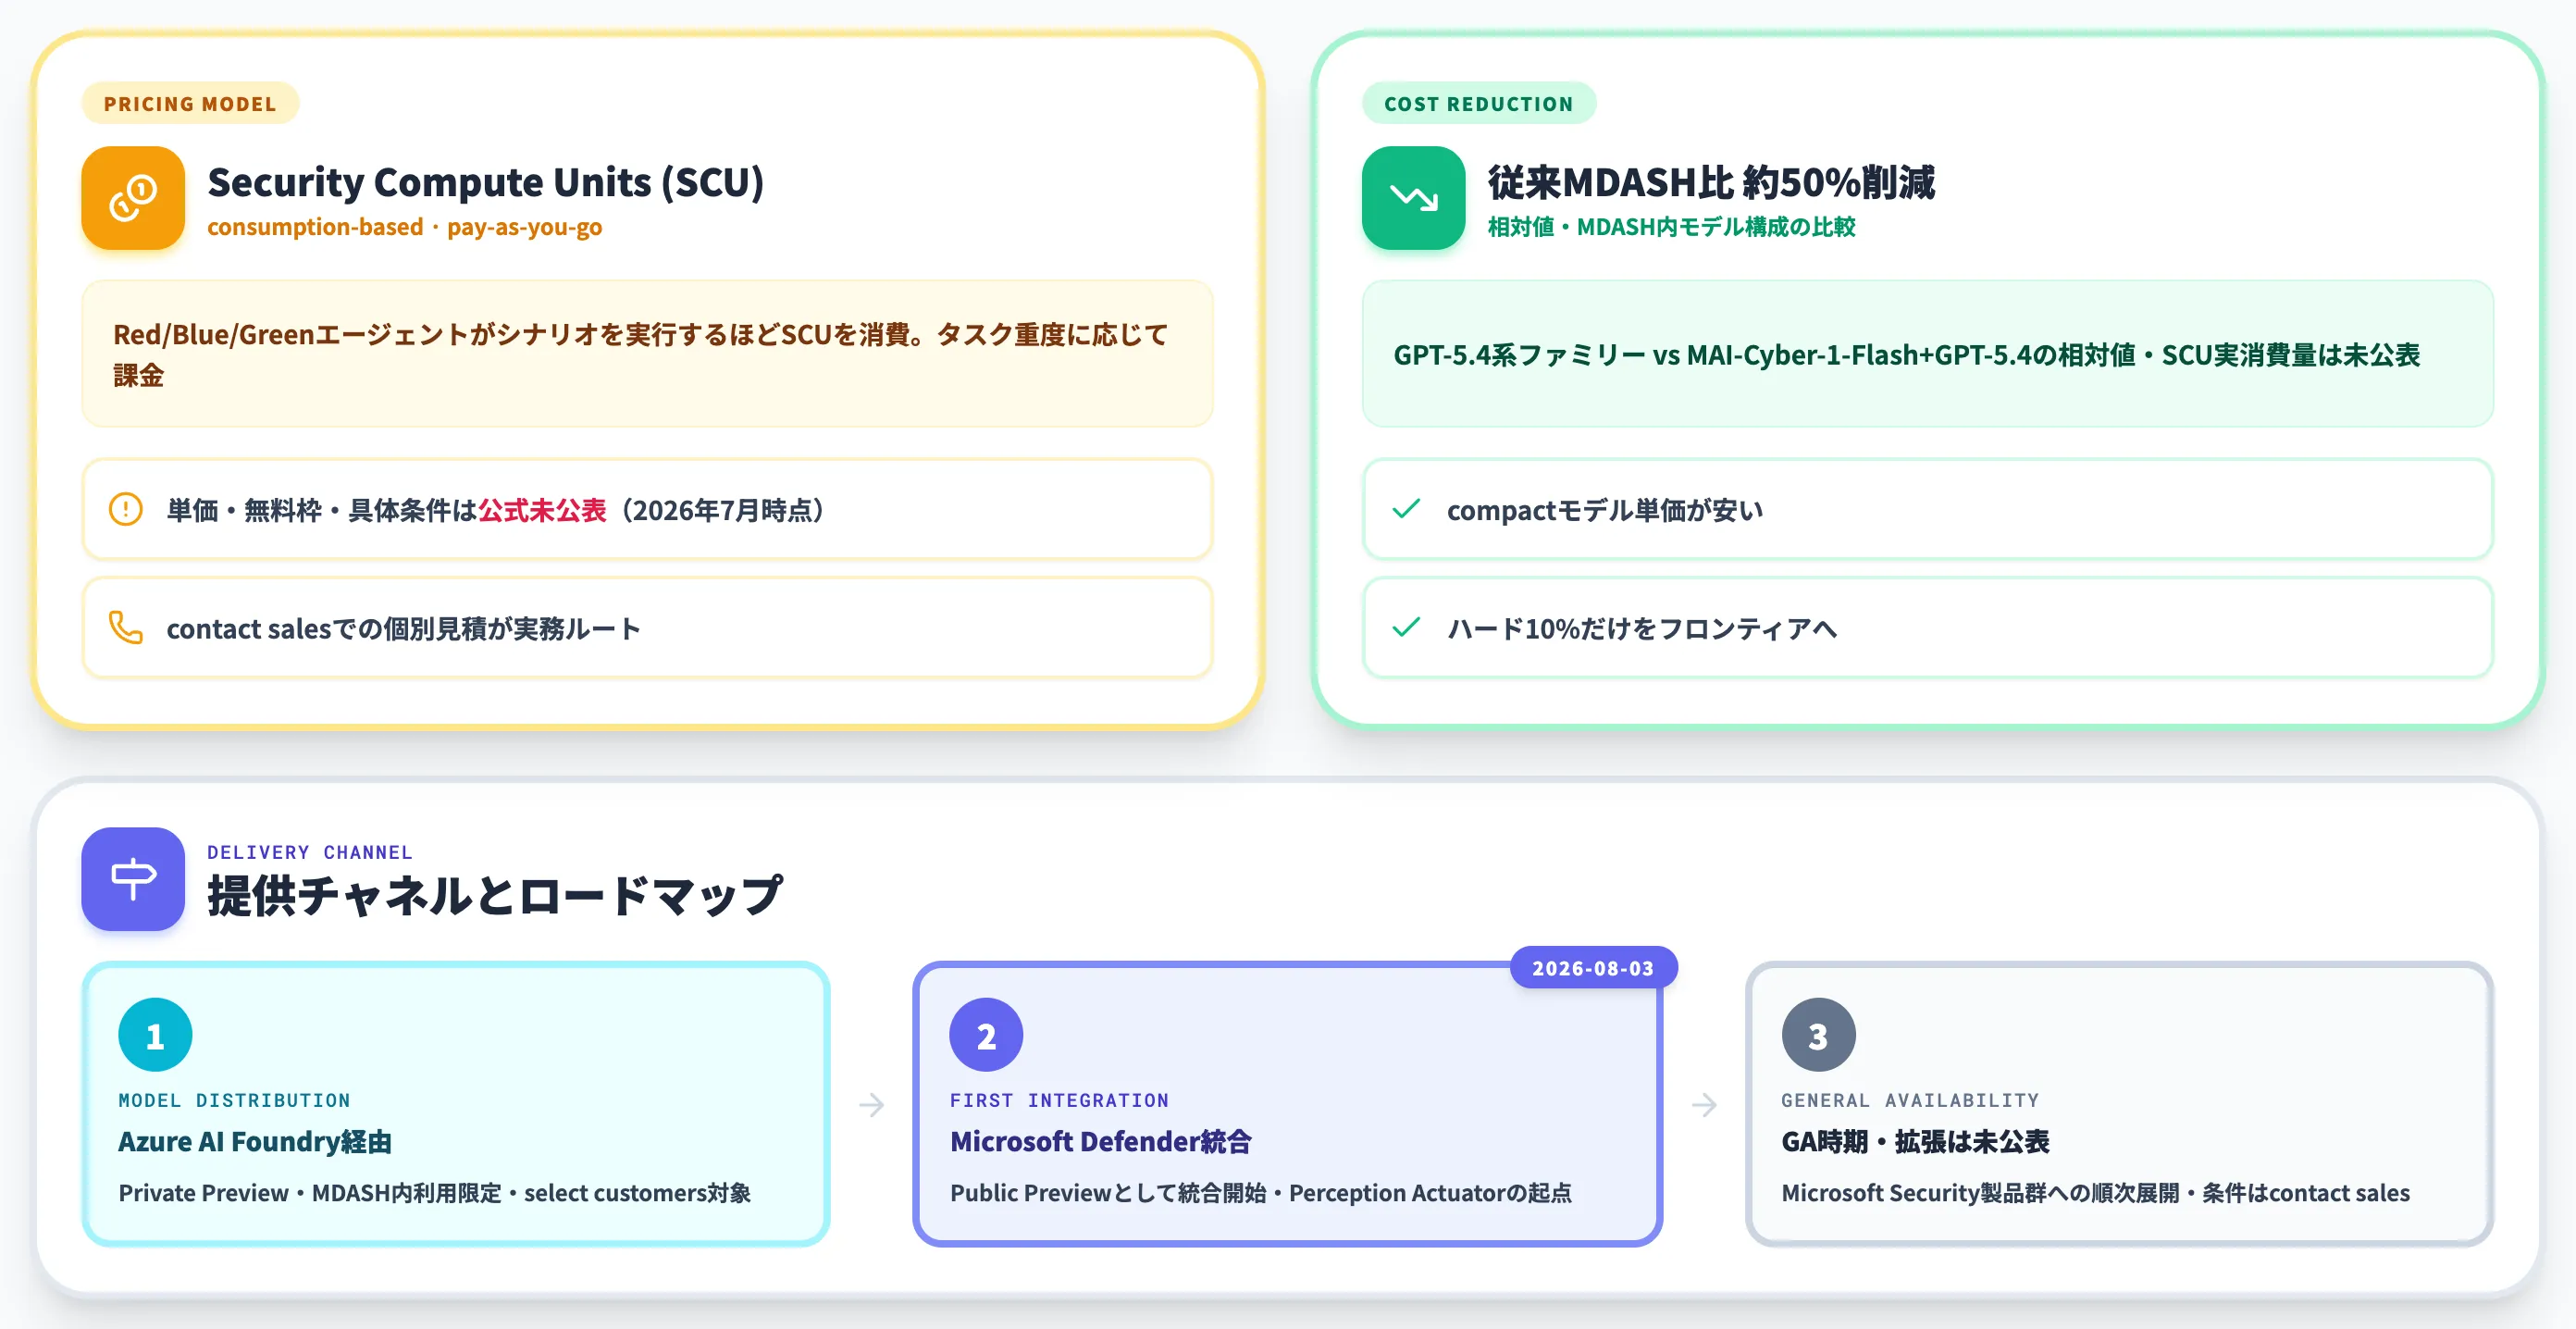Click the step 2 number circle
This screenshot has height=1329, width=2576.
point(986,1035)
